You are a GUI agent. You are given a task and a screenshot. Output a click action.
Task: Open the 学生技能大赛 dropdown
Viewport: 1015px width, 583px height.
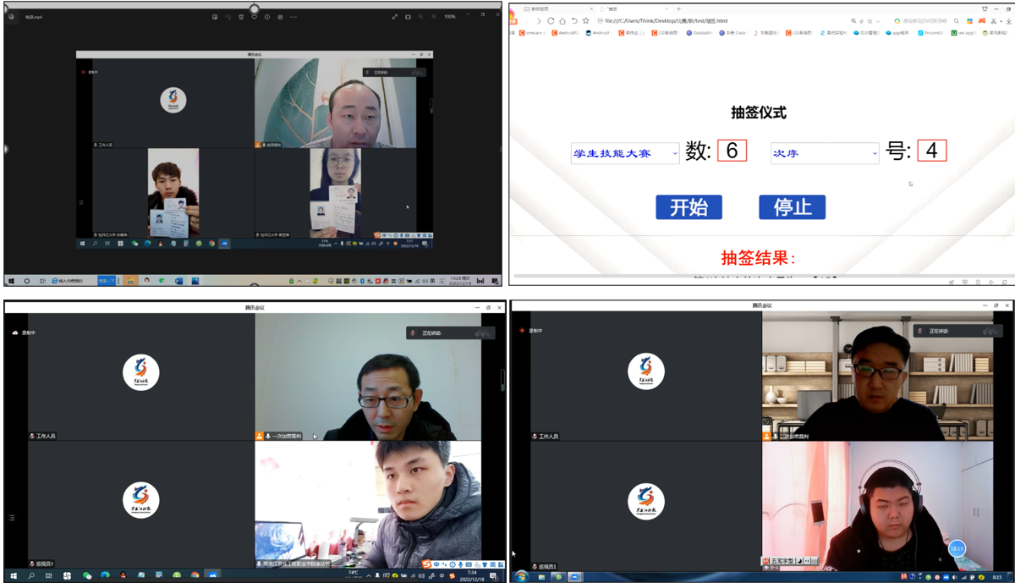[624, 153]
